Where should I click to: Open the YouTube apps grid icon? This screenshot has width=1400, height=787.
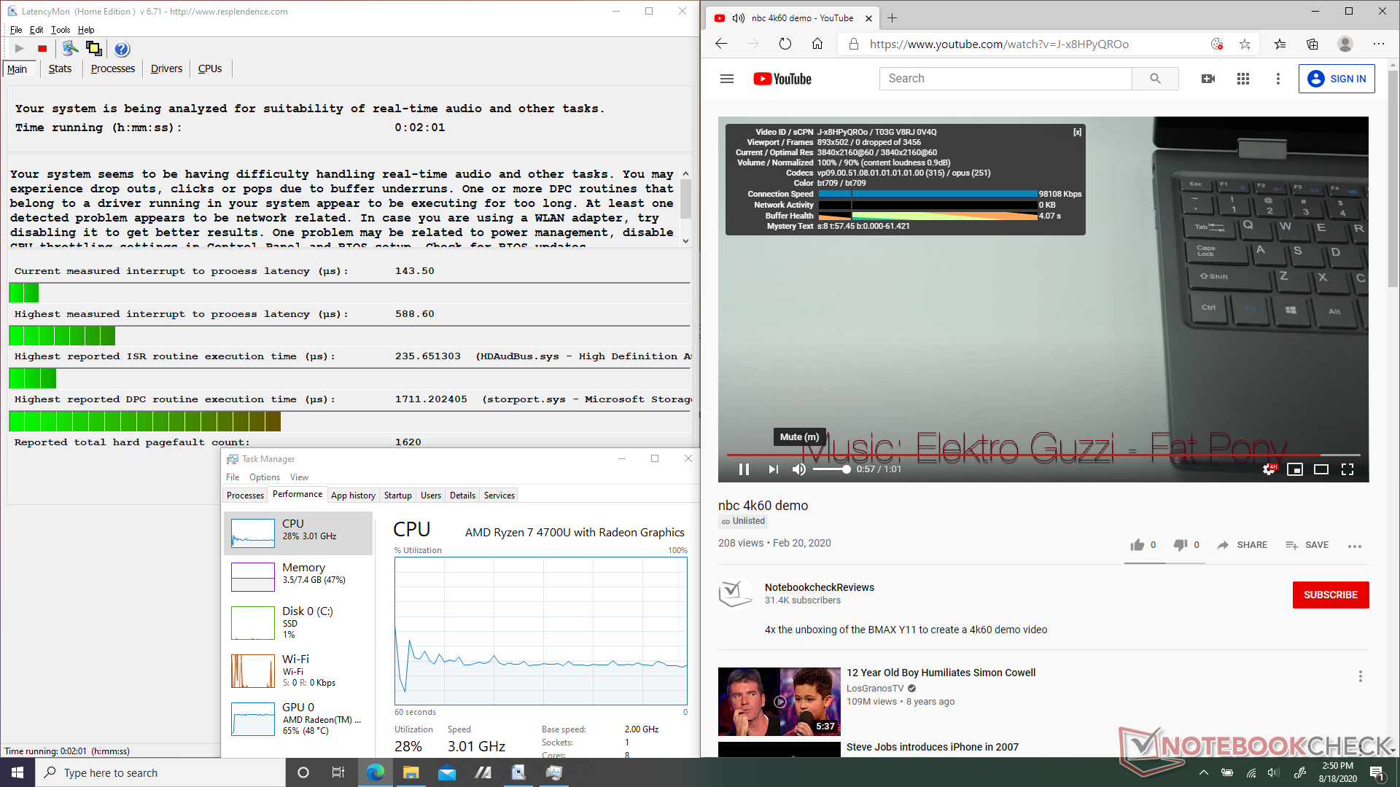click(x=1243, y=79)
